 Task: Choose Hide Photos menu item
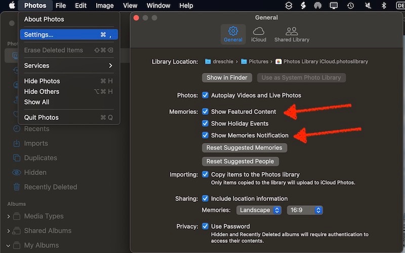pos(69,81)
